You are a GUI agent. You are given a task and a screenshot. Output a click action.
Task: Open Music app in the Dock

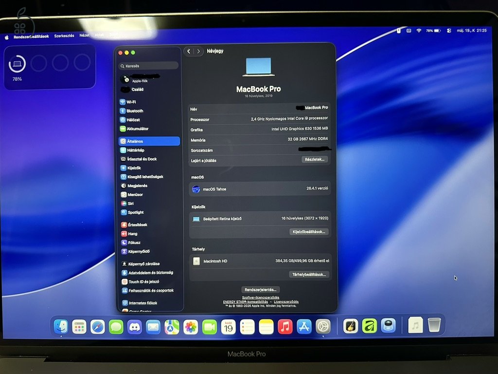coord(285,327)
